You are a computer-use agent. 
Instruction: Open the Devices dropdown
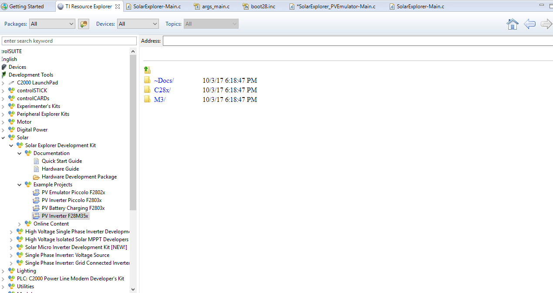(x=138, y=24)
